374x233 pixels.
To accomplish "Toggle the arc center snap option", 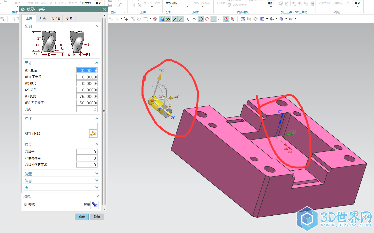I will [x=201, y=19].
